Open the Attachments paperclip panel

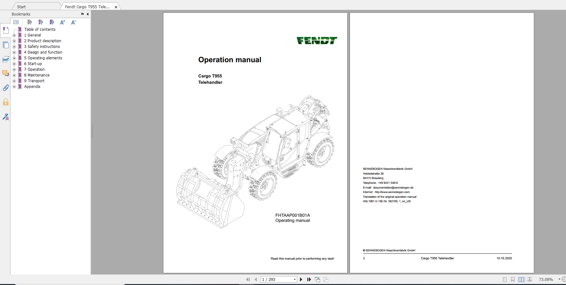tap(6, 88)
